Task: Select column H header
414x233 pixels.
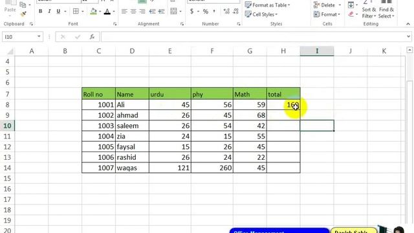Action: click(x=283, y=51)
